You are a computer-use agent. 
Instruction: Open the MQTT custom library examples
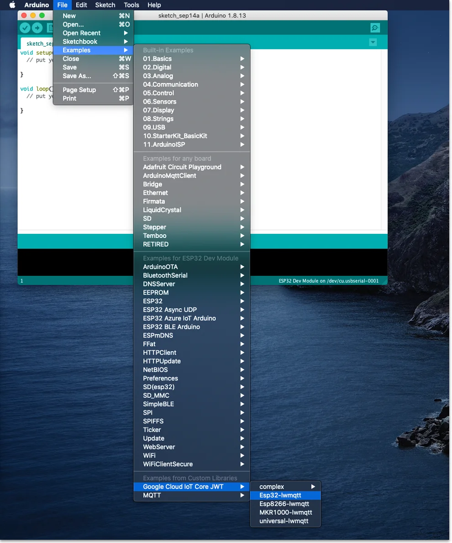click(x=192, y=496)
